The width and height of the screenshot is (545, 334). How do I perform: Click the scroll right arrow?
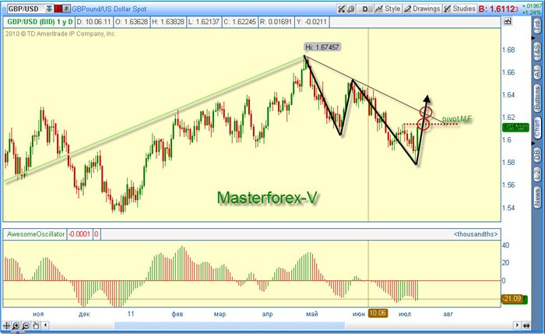pos(517,325)
